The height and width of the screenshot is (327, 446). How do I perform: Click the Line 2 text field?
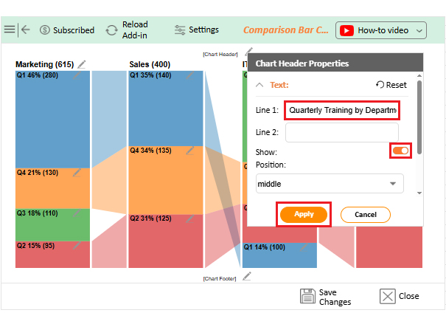point(341,132)
